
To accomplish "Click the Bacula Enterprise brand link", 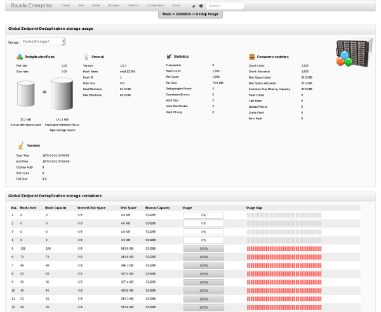I will [x=32, y=6].
